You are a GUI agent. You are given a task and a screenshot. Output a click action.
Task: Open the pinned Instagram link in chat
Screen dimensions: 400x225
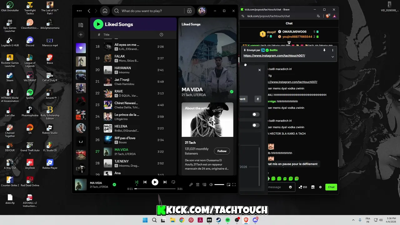click(x=274, y=56)
